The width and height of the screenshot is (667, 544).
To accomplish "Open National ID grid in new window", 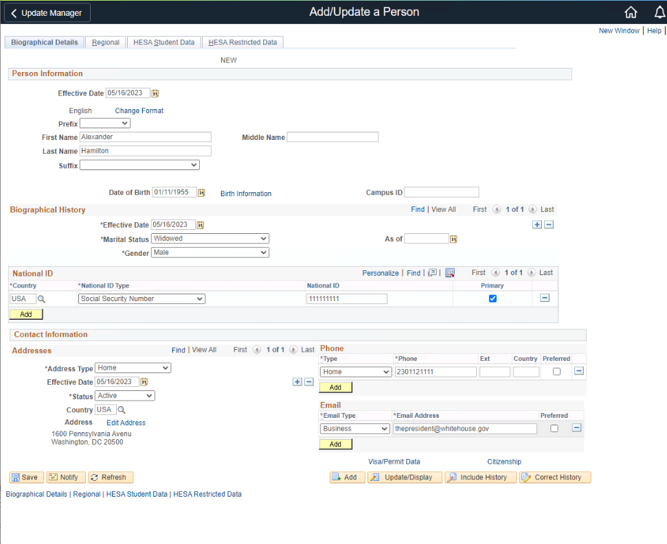I will coord(432,272).
